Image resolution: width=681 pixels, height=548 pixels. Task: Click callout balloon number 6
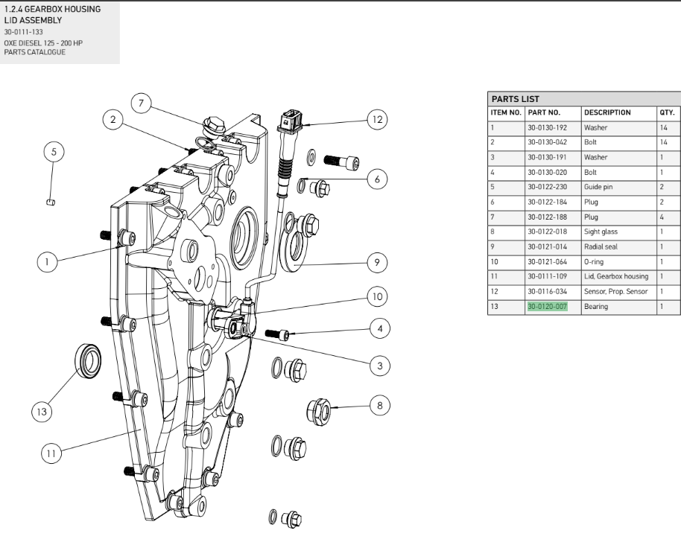(x=377, y=179)
